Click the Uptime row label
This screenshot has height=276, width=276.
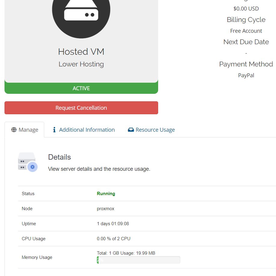29,224
